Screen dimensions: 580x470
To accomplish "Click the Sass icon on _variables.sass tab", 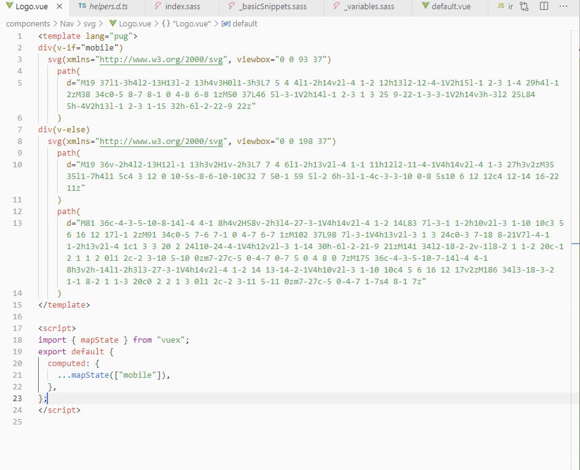I will (336, 6).
